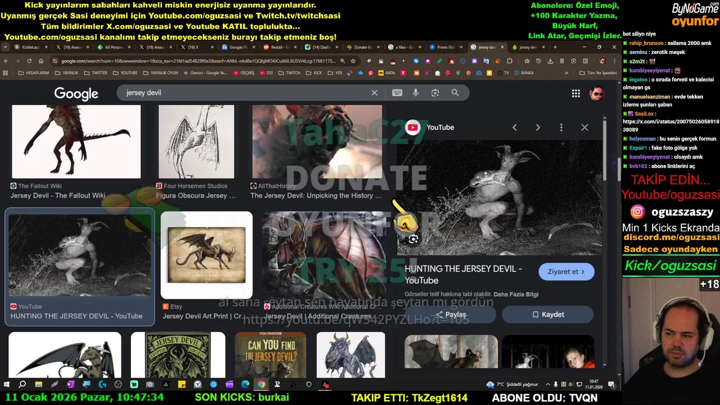The width and height of the screenshot is (720, 405).
Task: Open the Google apps grid
Action: click(575, 93)
